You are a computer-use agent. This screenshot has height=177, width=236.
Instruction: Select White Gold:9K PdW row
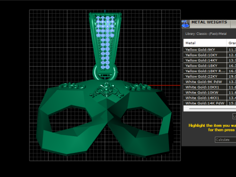click(x=209, y=82)
